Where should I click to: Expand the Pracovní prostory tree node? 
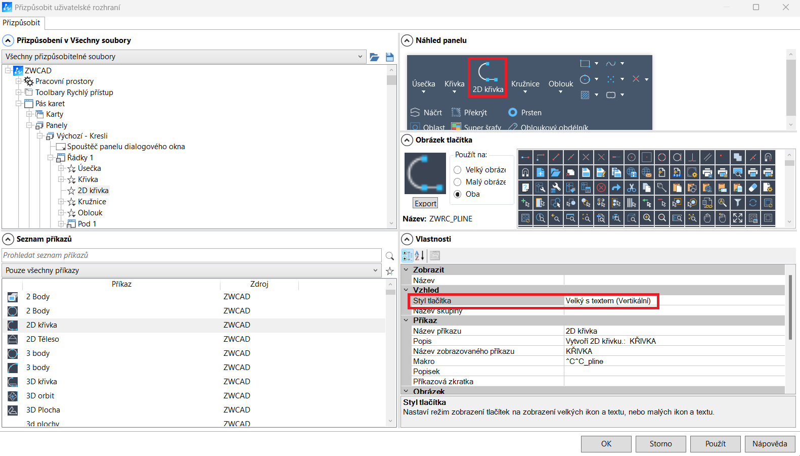18,81
